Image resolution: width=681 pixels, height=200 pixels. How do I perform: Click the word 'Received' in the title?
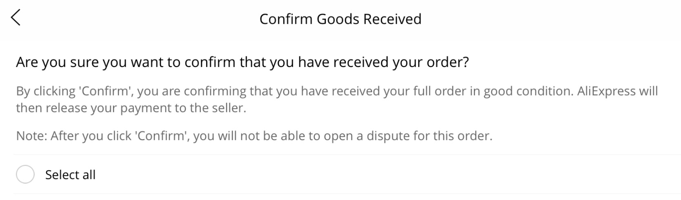pos(392,19)
